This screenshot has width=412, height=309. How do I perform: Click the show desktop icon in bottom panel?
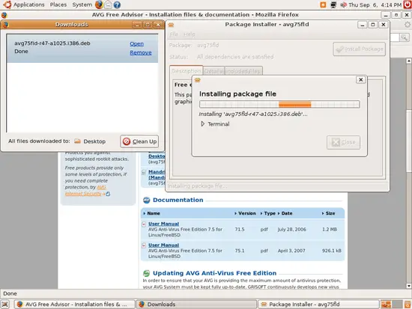5,305
